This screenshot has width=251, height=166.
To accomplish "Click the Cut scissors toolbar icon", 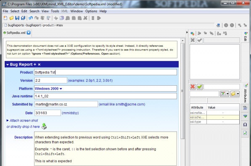I will click(x=56, y=18).
